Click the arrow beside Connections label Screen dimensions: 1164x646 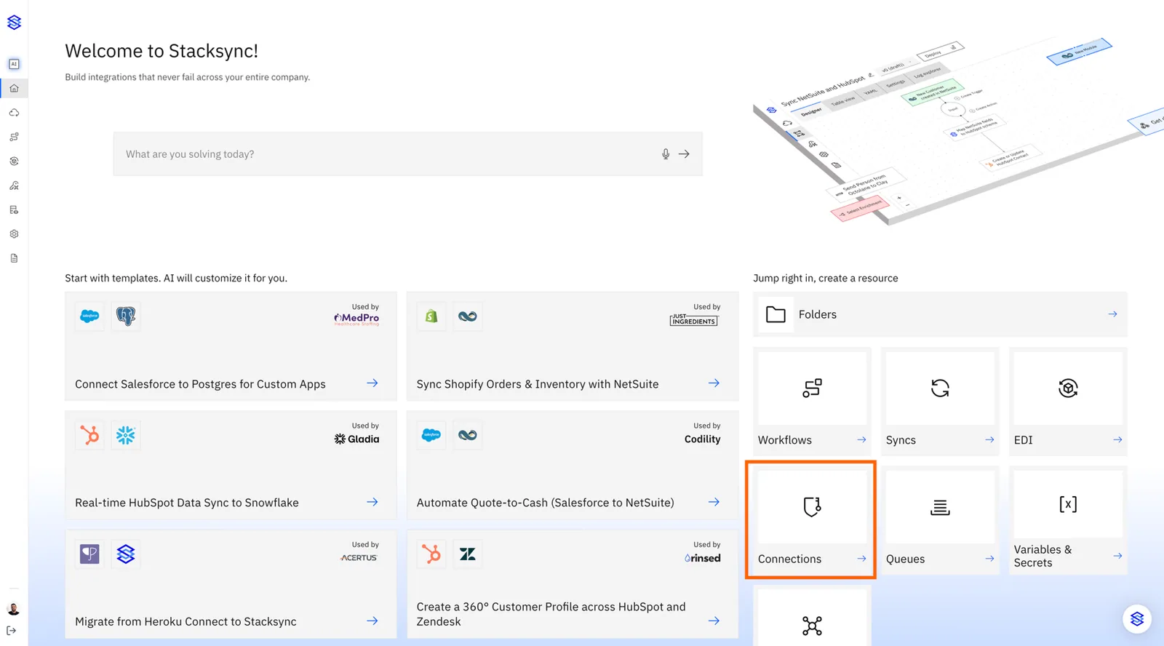pyautogui.click(x=861, y=559)
